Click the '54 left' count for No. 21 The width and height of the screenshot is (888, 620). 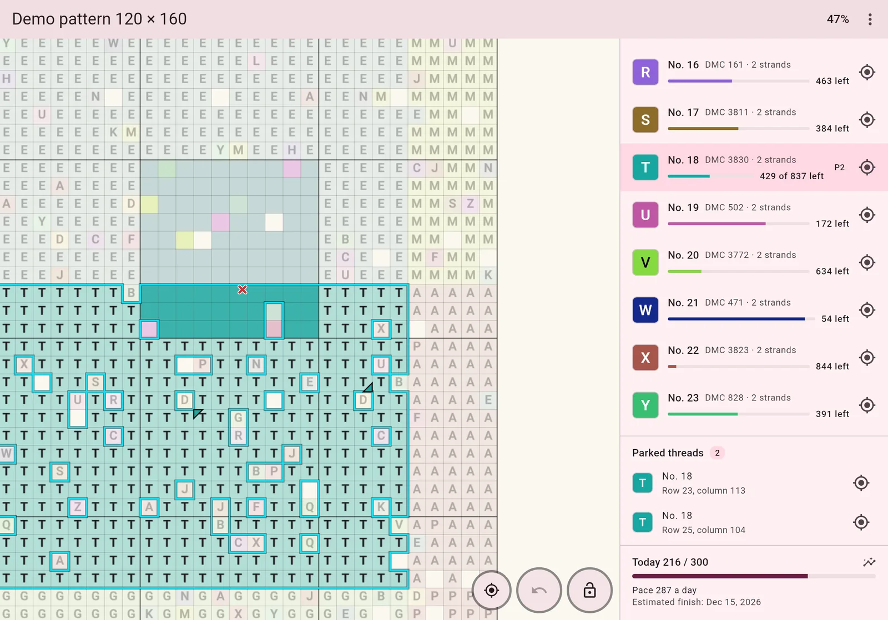[x=835, y=319]
